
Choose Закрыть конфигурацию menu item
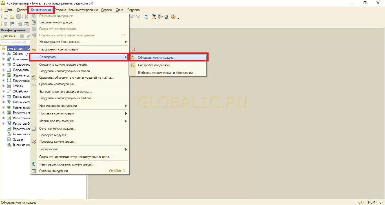point(79,22)
